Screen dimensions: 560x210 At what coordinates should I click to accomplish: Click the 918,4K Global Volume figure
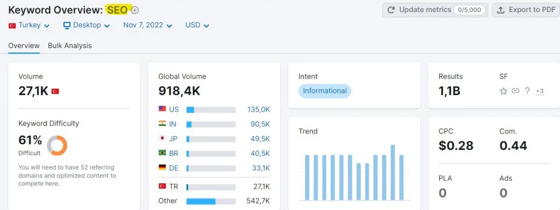(179, 91)
